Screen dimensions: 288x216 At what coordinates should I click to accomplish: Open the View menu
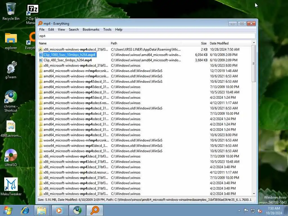click(61, 29)
